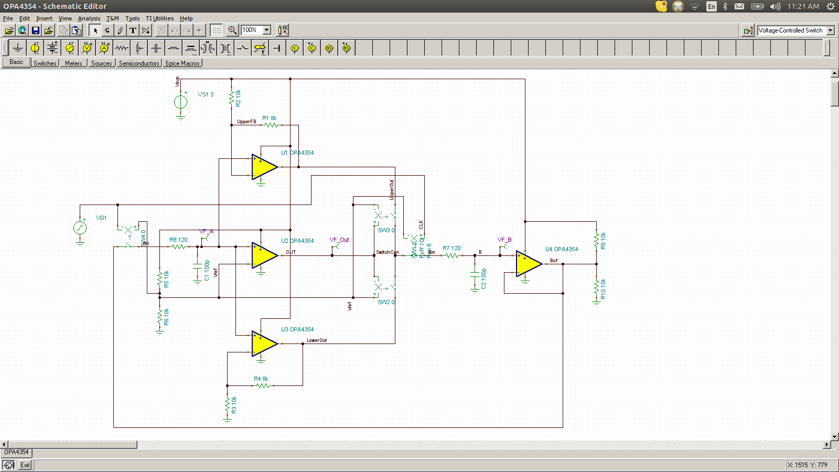This screenshot has height=472, width=839.
Task: Select the OPA4354 sheet tab
Action: (x=16, y=452)
